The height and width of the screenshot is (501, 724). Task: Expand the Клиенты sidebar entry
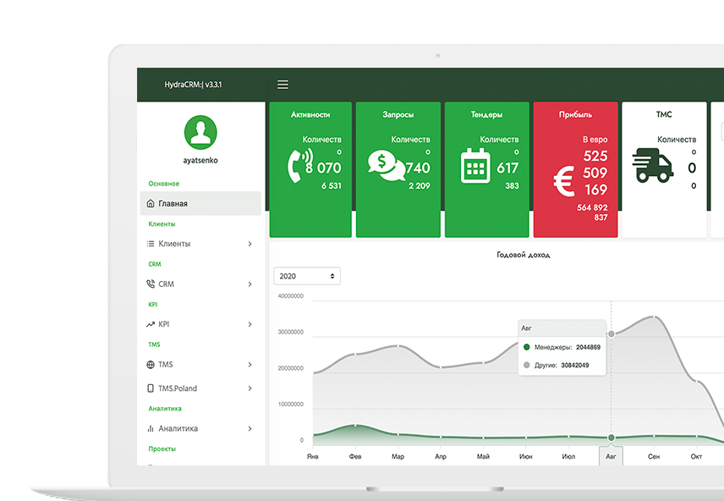tap(174, 243)
